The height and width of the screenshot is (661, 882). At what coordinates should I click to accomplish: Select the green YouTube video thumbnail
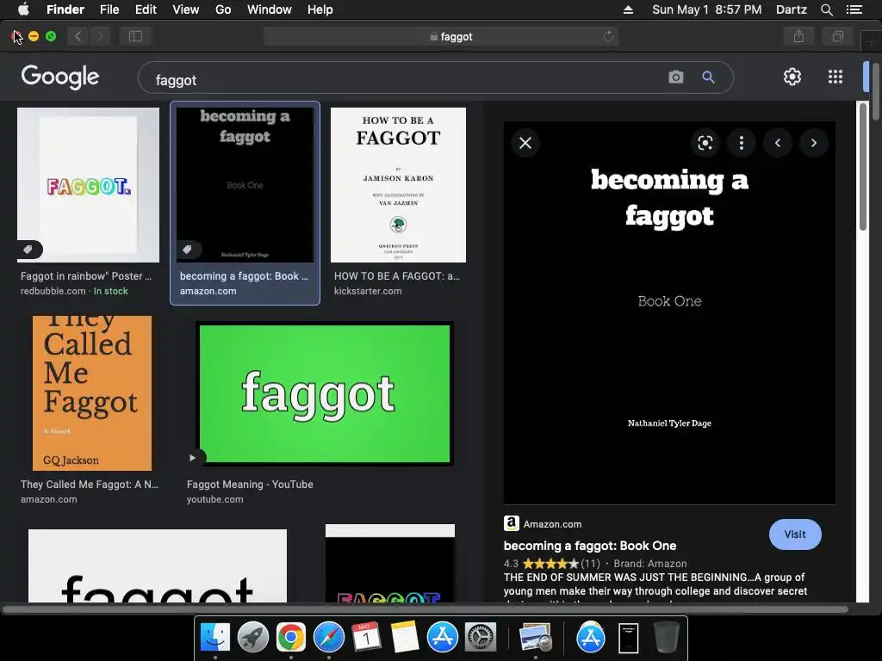(325, 393)
